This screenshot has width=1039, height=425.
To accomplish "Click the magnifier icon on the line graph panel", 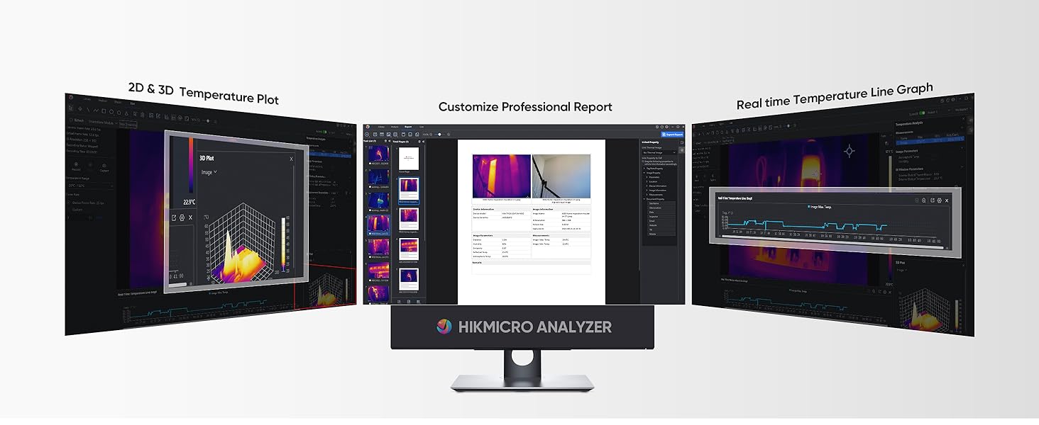I will (x=924, y=200).
